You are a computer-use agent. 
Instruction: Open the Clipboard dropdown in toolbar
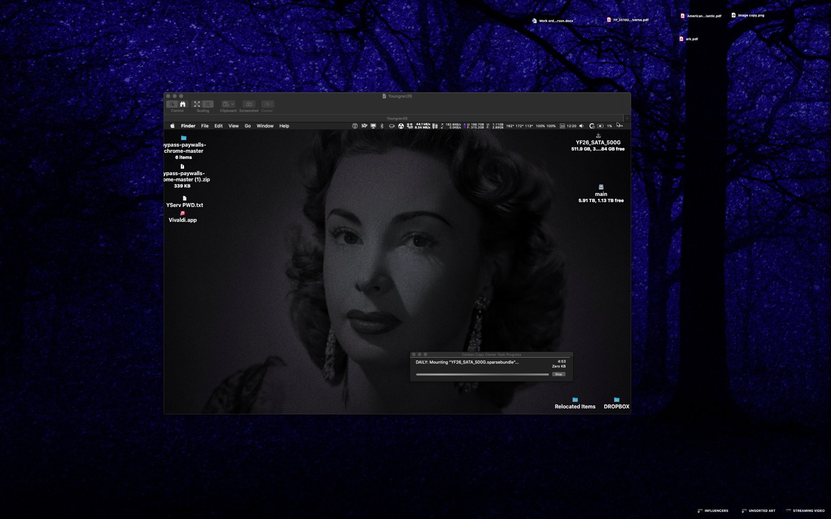click(x=228, y=104)
